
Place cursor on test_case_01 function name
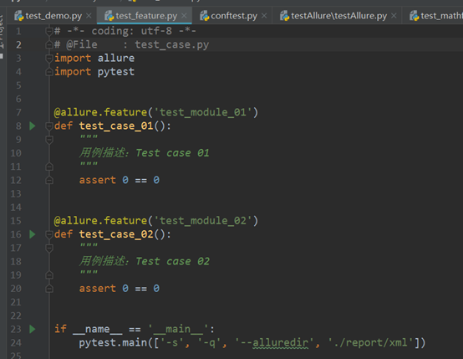(x=116, y=126)
